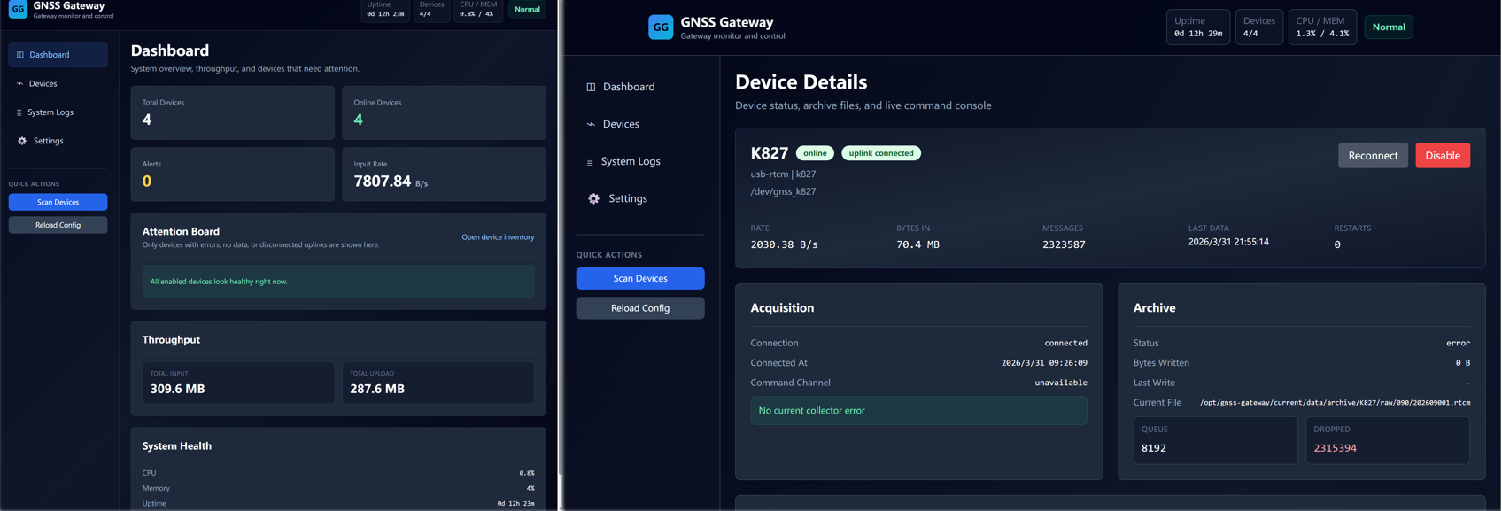Click the Total Devices card

point(233,112)
